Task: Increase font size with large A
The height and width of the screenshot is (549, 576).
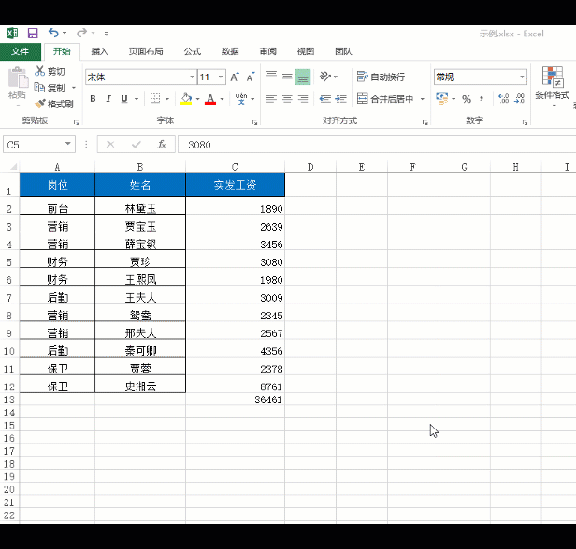Action: [x=235, y=77]
